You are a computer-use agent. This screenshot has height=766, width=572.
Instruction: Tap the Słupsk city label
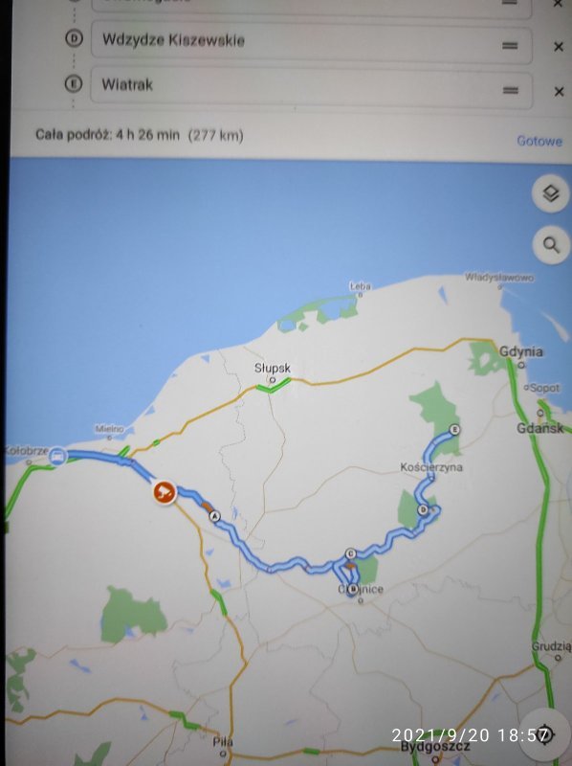pyautogui.click(x=273, y=368)
